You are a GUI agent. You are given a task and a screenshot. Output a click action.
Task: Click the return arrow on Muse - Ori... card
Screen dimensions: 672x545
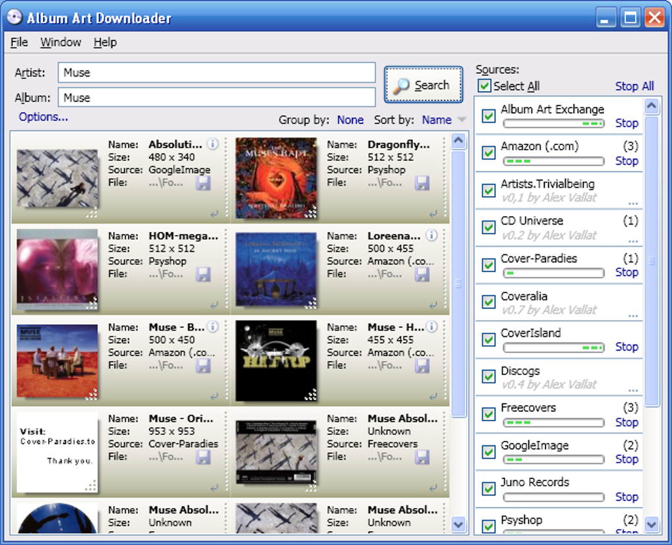[214, 488]
